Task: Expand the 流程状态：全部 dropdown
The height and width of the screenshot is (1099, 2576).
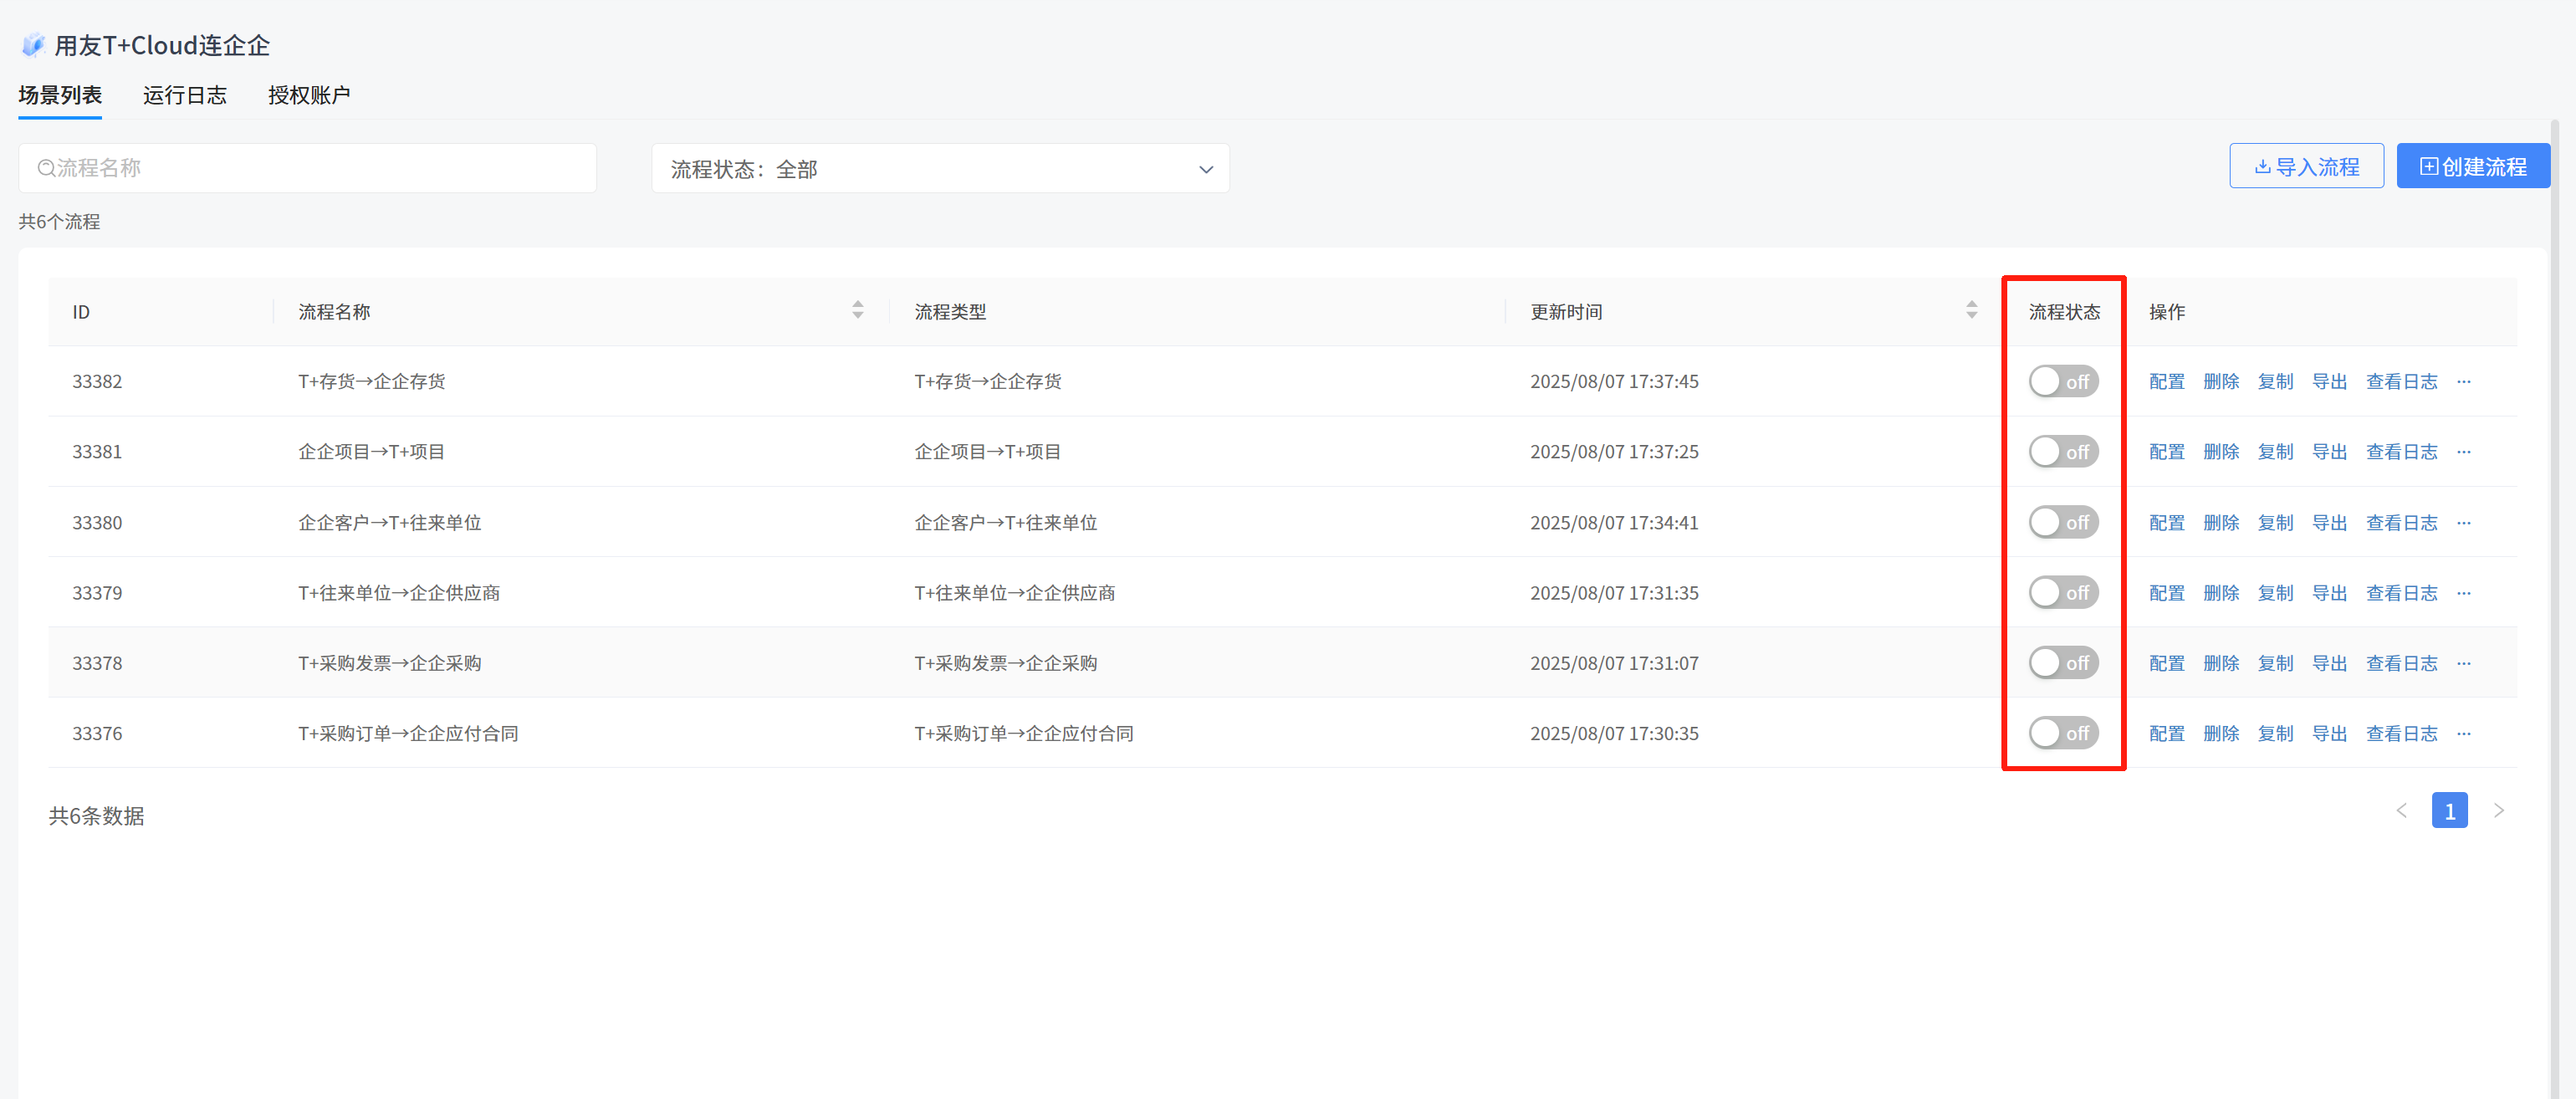Action: coord(940,169)
